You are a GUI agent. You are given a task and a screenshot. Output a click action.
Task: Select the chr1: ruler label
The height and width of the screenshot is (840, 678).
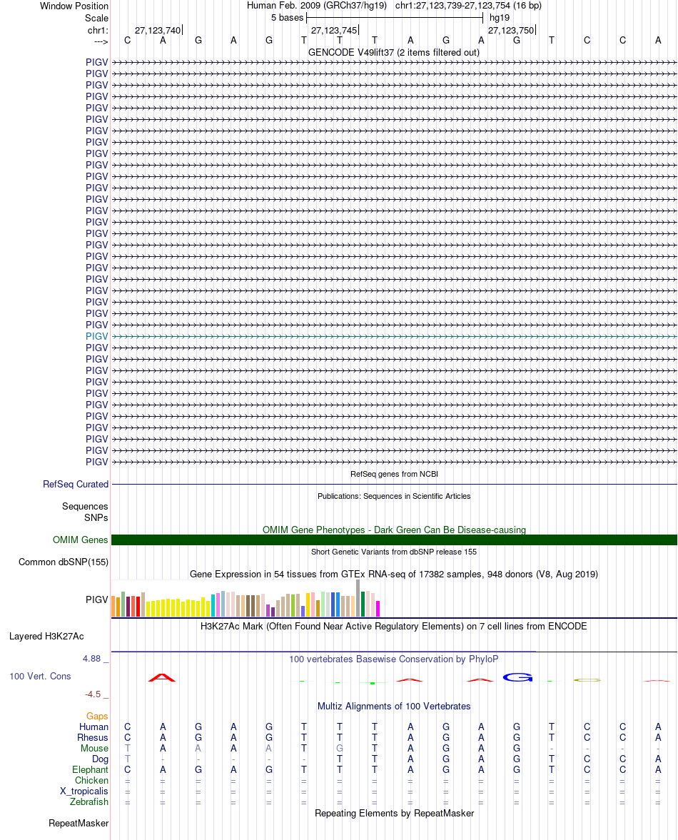98,31
